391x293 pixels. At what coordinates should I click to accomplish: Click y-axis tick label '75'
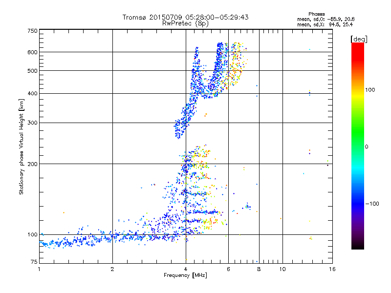coord(34,262)
